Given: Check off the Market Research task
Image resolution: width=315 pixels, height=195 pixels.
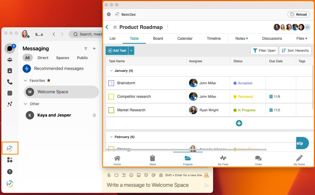Looking at the screenshot, I should point(111,110).
